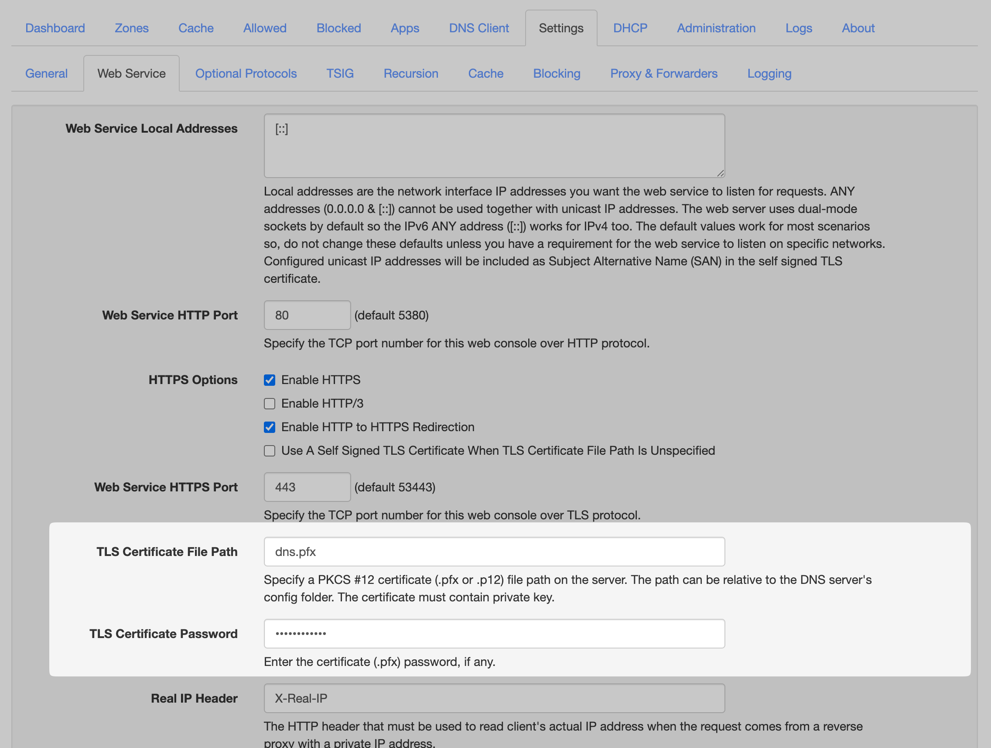Viewport: 991px width, 748px height.
Task: Select the Blocking settings tab
Action: click(x=556, y=73)
